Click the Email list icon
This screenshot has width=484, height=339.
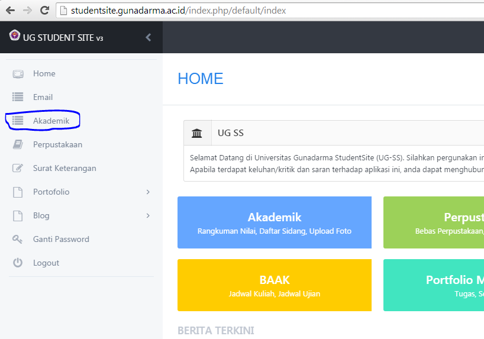coord(18,97)
